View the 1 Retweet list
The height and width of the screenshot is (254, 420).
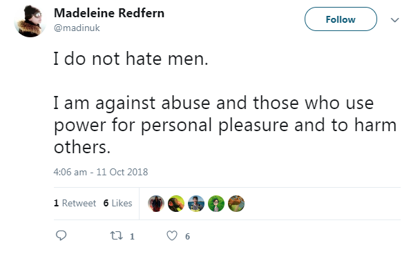[75, 203]
